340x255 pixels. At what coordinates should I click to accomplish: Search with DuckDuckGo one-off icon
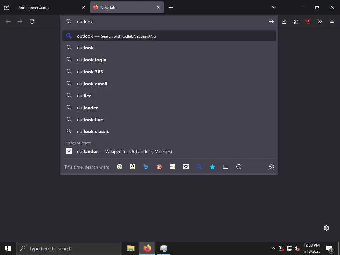(x=159, y=167)
